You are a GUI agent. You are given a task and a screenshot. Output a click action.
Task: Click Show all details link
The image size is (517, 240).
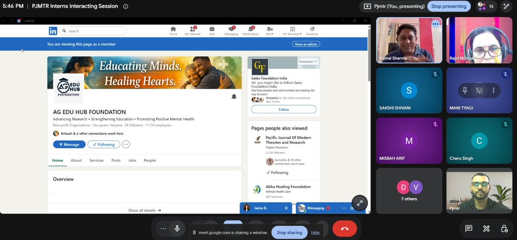tap(144, 210)
